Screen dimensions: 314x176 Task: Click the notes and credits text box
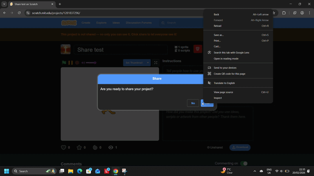pyautogui.click(x=208, y=124)
